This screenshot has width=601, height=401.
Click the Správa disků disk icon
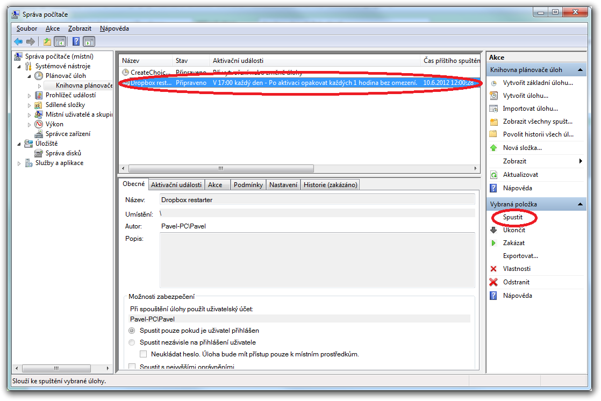pos(39,153)
